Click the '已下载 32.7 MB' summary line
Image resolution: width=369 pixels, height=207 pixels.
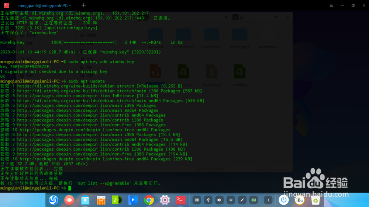[x=44, y=164]
